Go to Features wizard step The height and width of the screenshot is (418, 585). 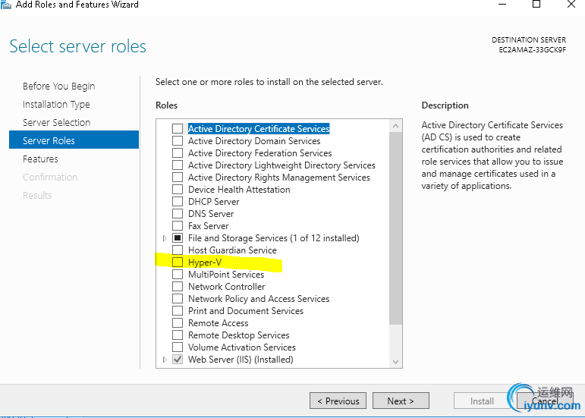pyautogui.click(x=40, y=159)
